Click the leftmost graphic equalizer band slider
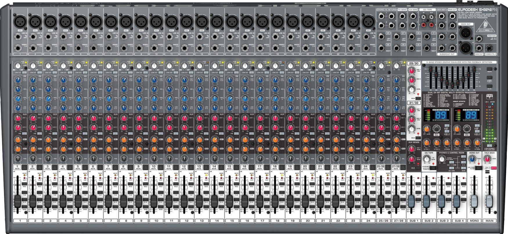The height and width of the screenshot is (234, 508). point(430,70)
